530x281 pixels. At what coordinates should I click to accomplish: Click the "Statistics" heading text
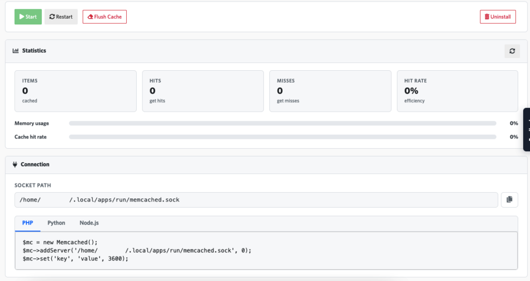tap(34, 51)
